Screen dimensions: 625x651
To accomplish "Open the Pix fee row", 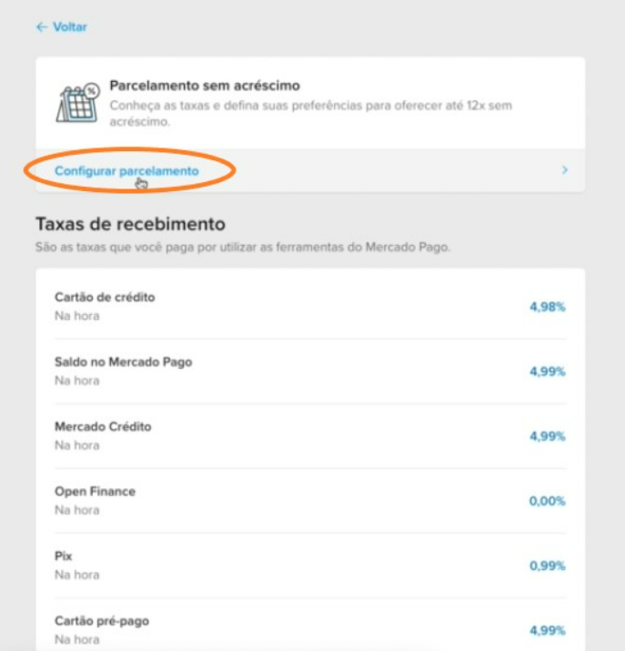I will pos(310,565).
